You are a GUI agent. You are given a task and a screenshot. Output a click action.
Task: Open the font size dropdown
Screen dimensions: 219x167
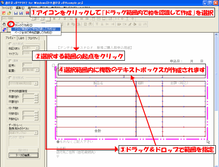coord(42,19)
